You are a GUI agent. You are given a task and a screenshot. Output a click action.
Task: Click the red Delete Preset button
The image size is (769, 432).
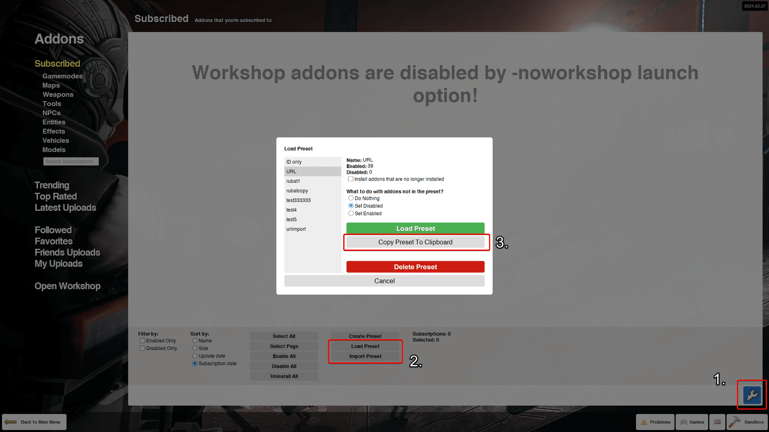pos(415,267)
